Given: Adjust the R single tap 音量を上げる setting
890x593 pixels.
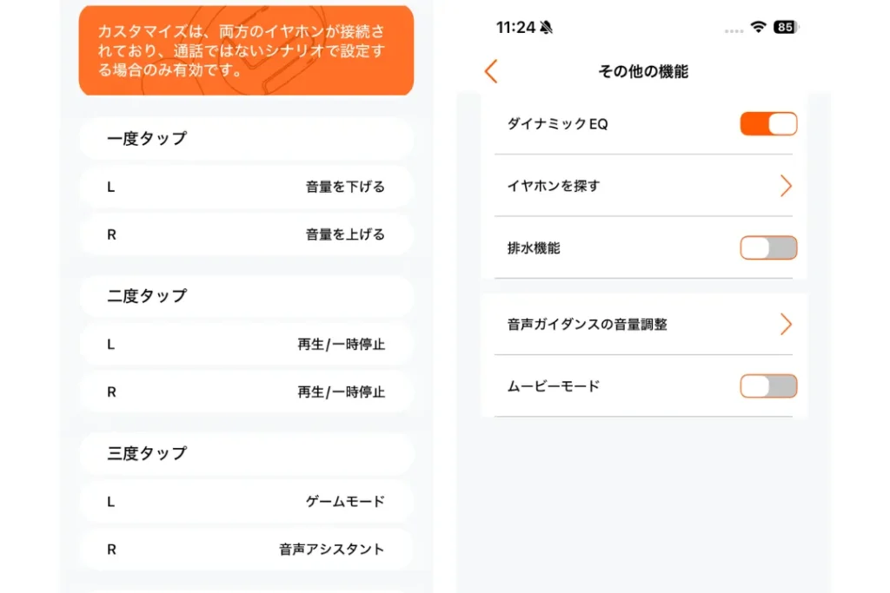Looking at the screenshot, I should coord(246,234).
